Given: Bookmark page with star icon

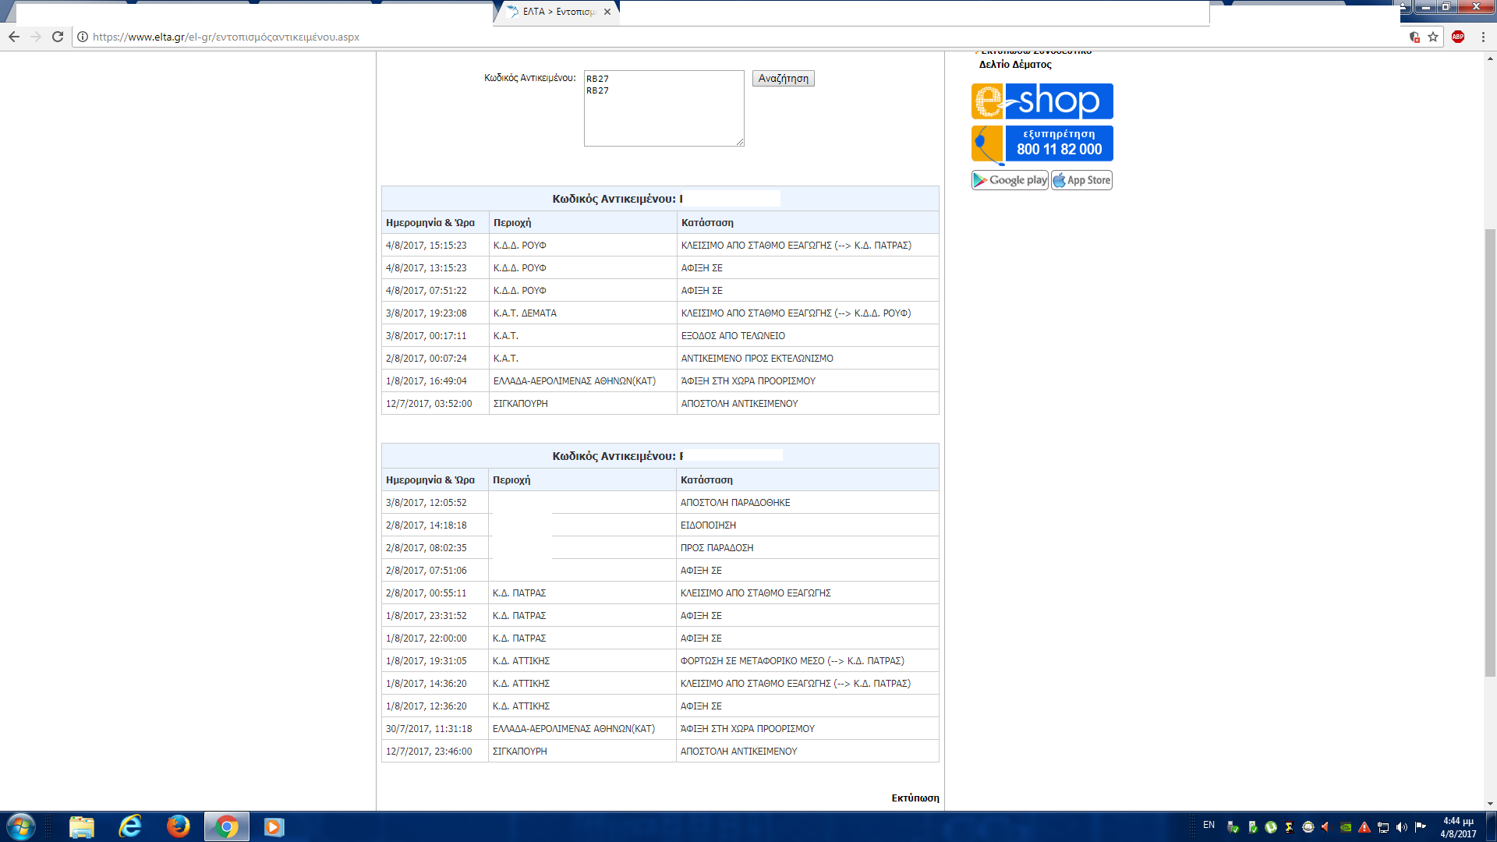Looking at the screenshot, I should pyautogui.click(x=1433, y=37).
